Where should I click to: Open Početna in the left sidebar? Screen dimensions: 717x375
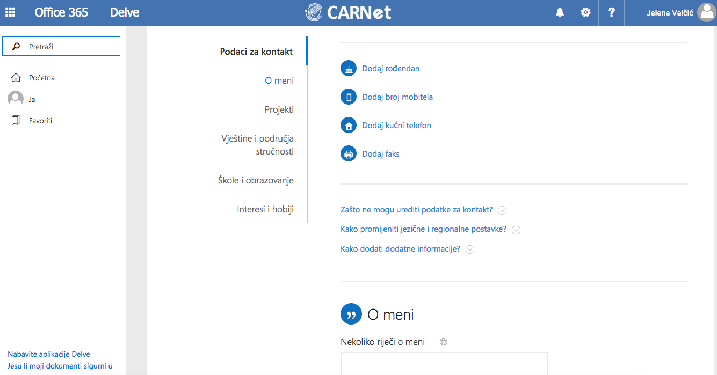[x=41, y=78]
